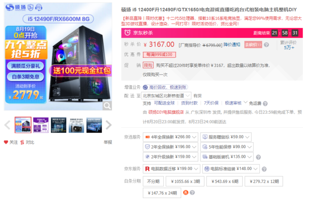Open the 电脑标准组装 ¥148.00 dropdown
Image resolution: width=310 pixels, height=199 pixels.
231,169
